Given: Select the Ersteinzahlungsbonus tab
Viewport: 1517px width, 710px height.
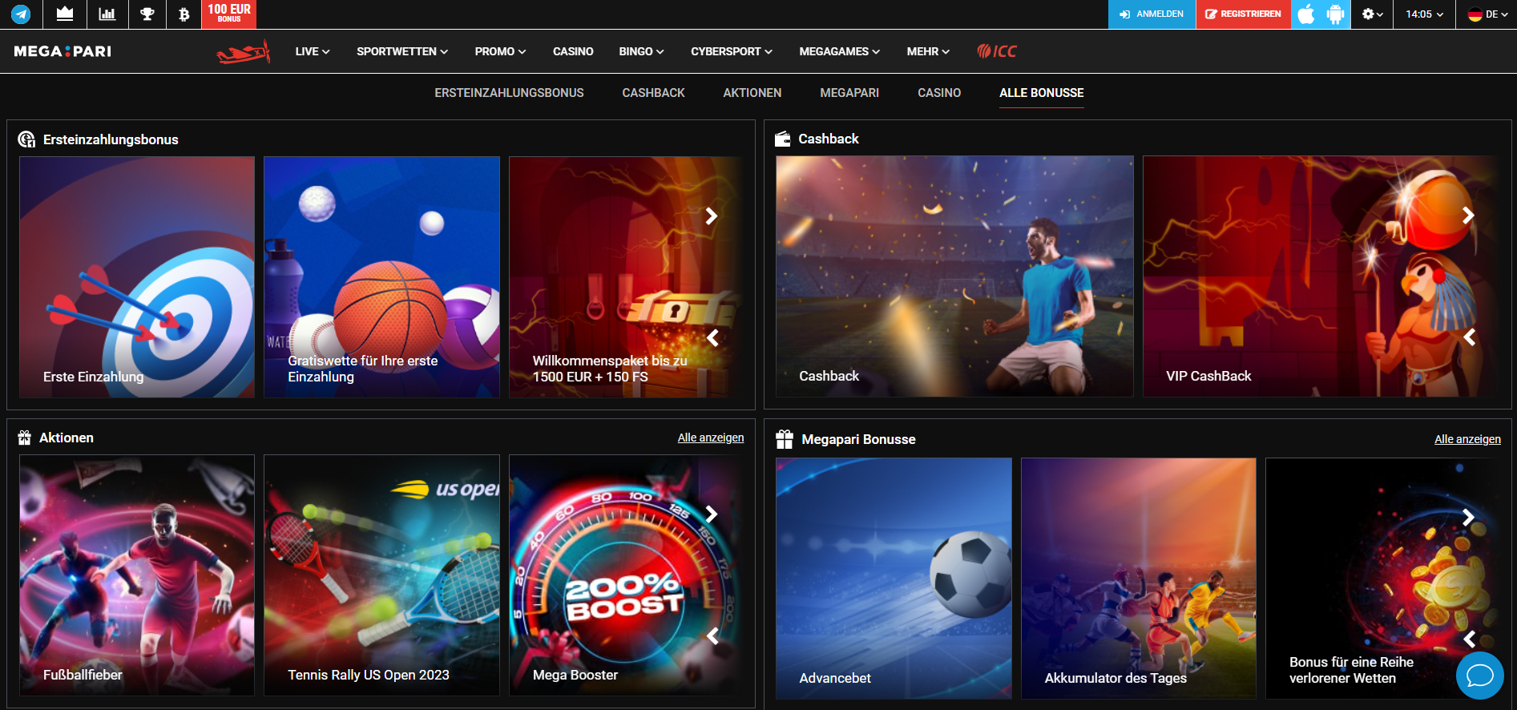Looking at the screenshot, I should point(509,93).
